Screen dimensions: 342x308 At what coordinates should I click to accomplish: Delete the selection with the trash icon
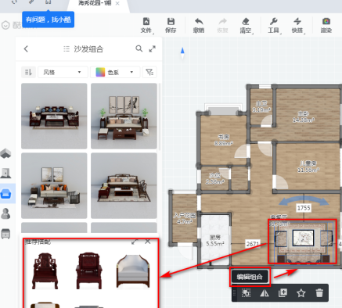click(x=319, y=293)
